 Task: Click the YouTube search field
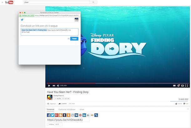coord(57,2)
